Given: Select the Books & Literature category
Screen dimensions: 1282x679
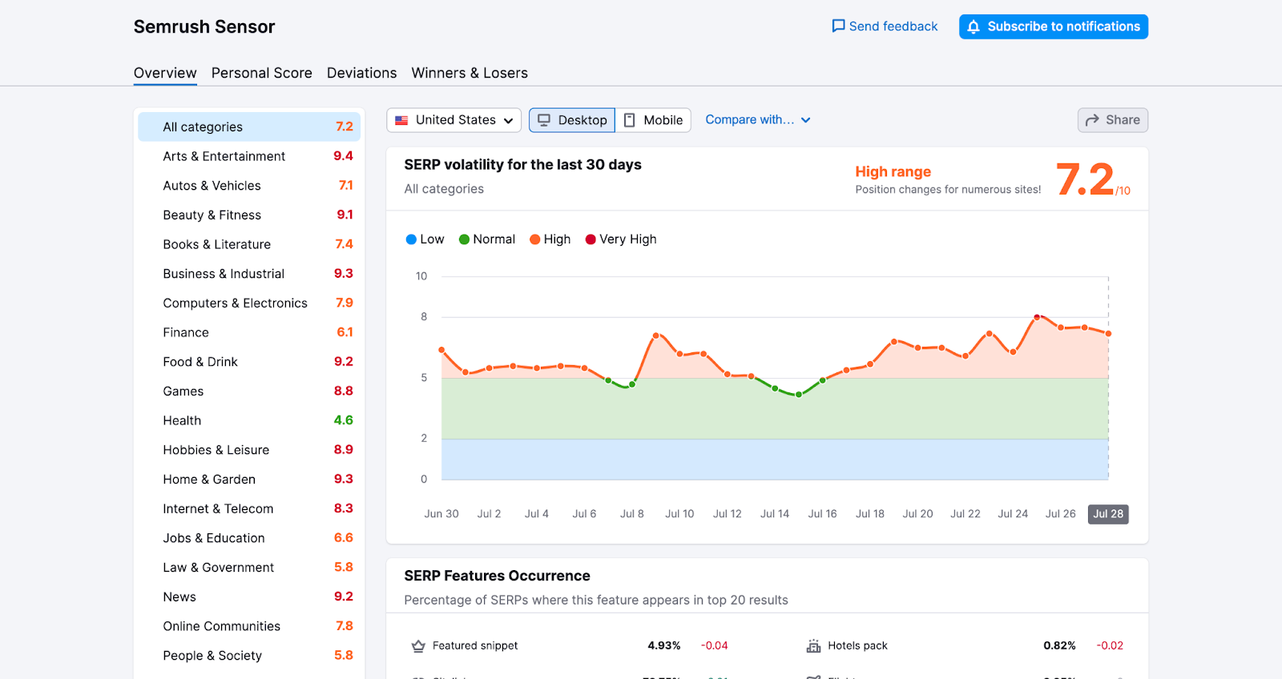Looking at the screenshot, I should (x=249, y=244).
